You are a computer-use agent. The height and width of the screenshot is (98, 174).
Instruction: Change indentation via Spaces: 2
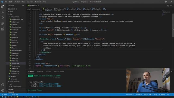139,94
